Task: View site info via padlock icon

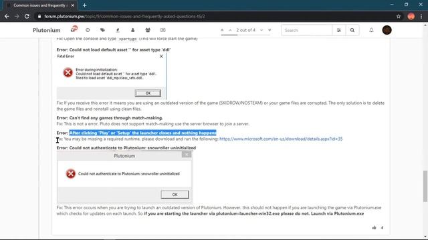Action: click(39, 16)
